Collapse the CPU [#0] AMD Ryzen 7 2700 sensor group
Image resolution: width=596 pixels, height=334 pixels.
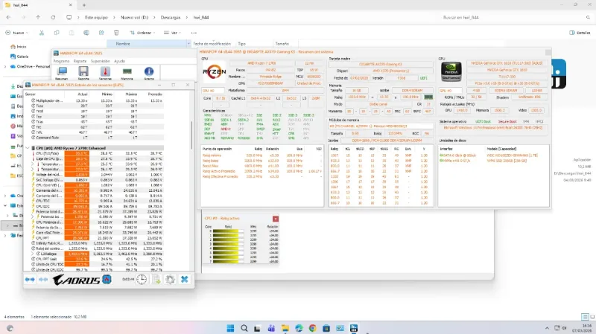pos(28,148)
